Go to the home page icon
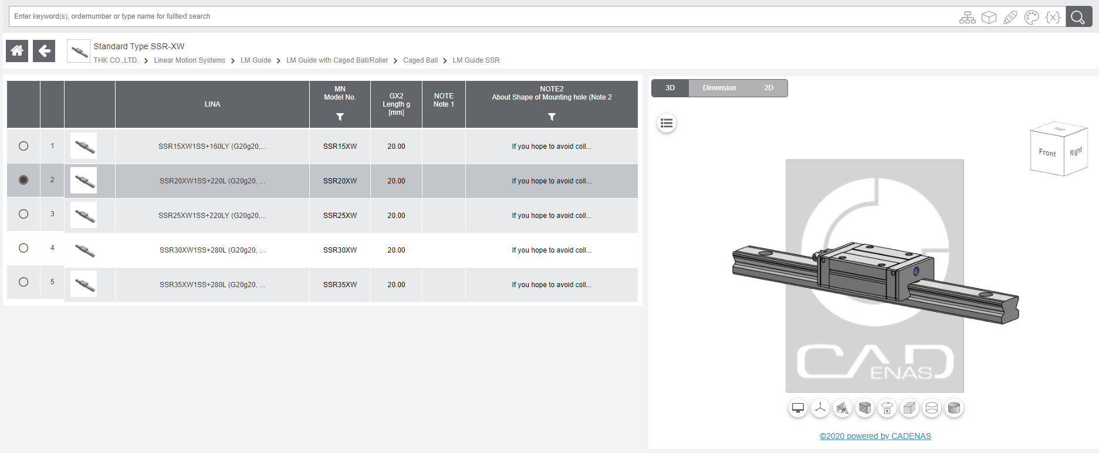This screenshot has width=1099, height=453. (x=17, y=51)
